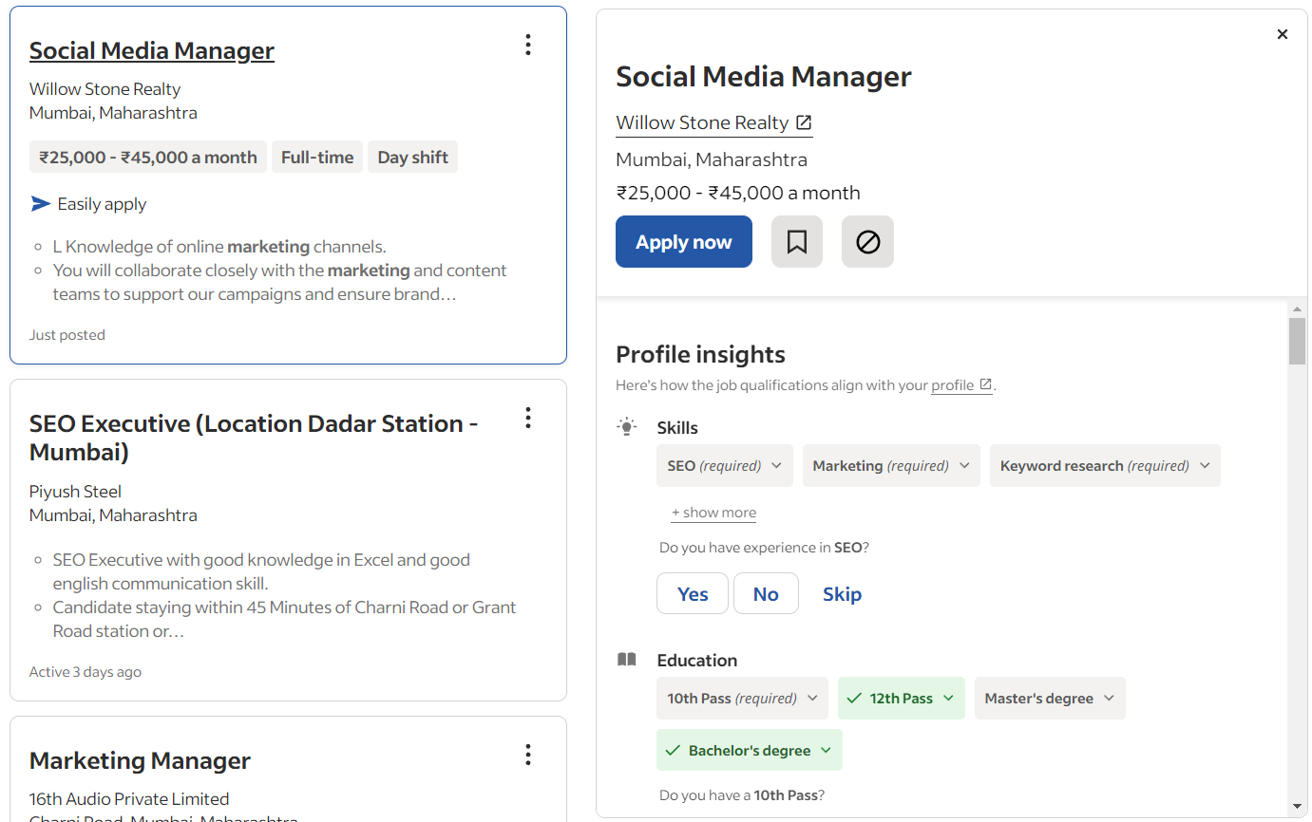Screen dimensions: 1312x822
Task: Expand Master's degree dropdown
Action: (1050, 699)
